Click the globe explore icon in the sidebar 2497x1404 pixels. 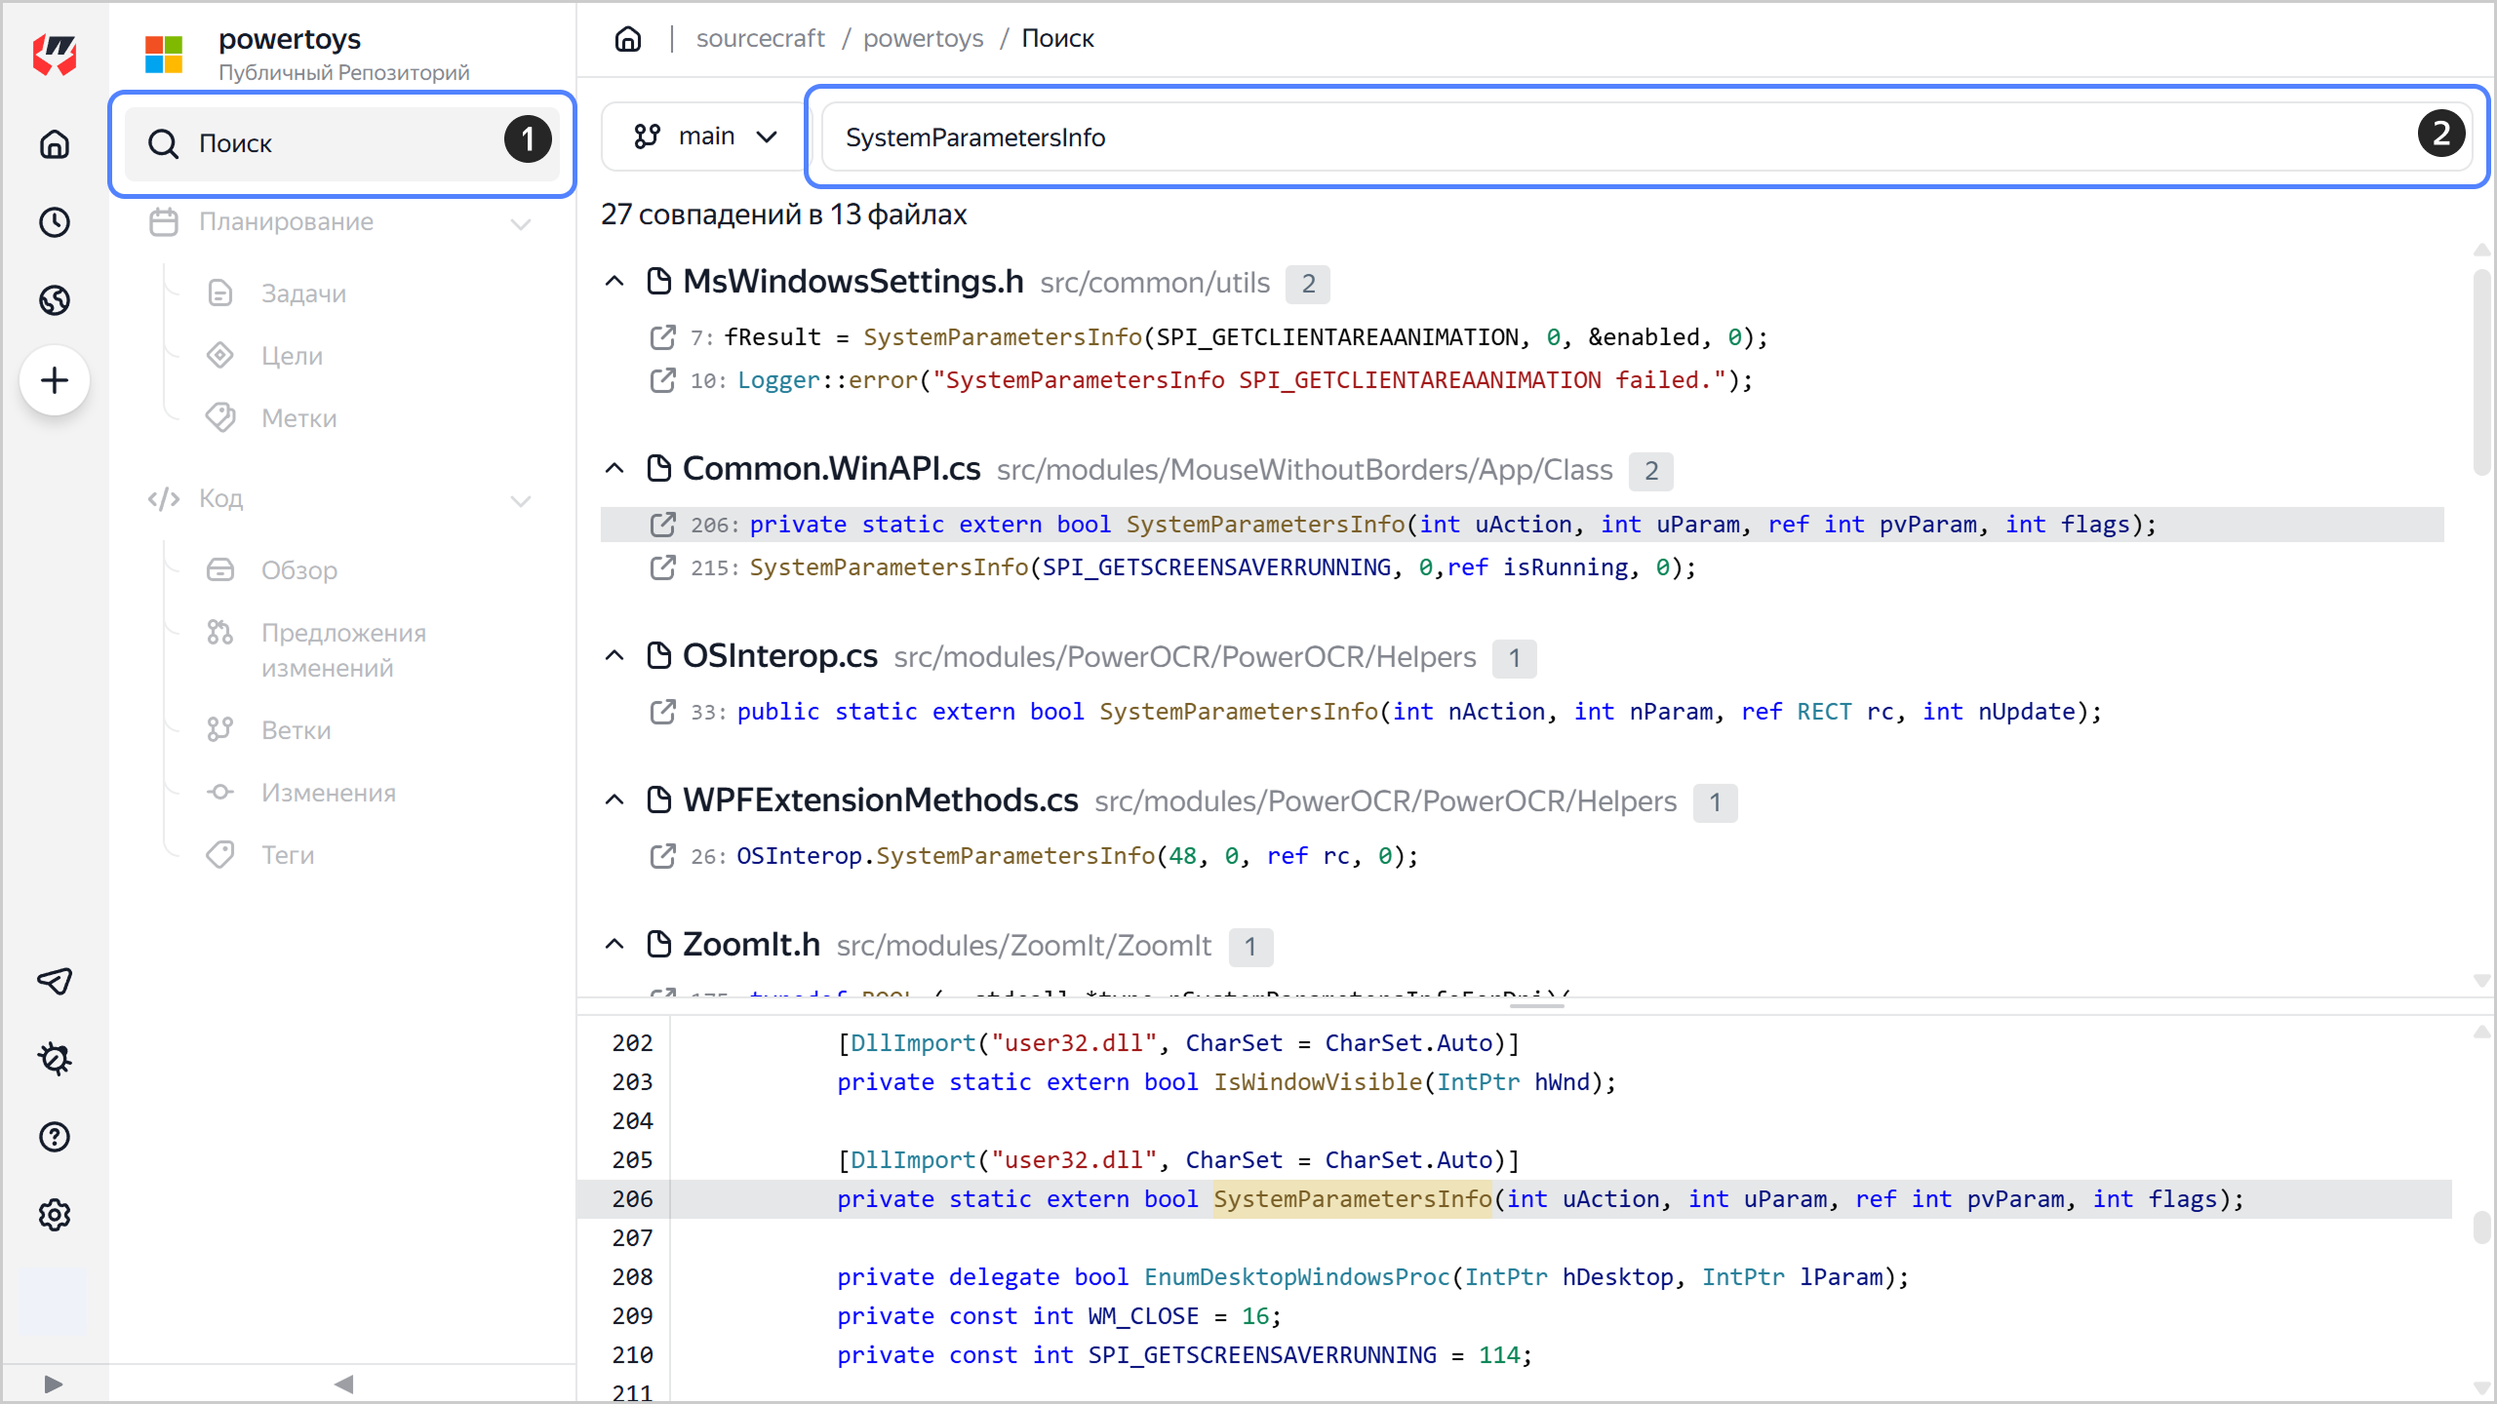tap(55, 300)
